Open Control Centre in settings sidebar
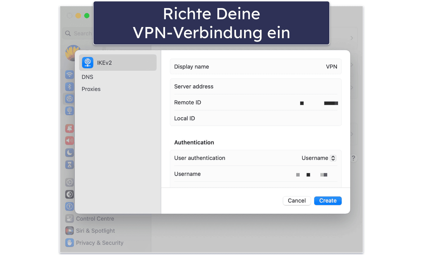This screenshot has width=428, height=255. [x=95, y=219]
